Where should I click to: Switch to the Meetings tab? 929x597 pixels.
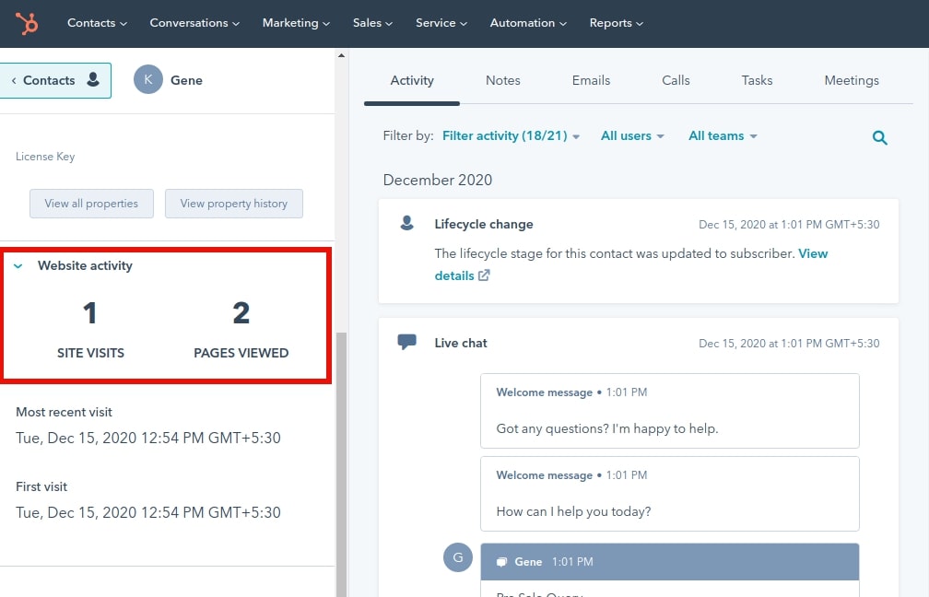tap(851, 80)
